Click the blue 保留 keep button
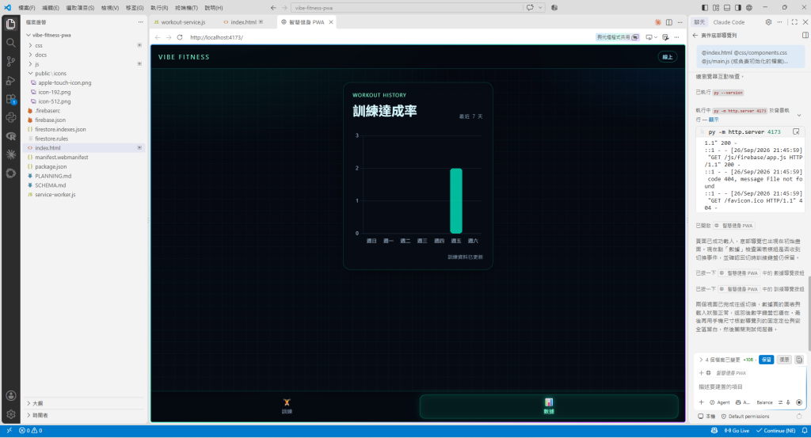Screen dimensions: 811x438 pyautogui.click(x=766, y=360)
